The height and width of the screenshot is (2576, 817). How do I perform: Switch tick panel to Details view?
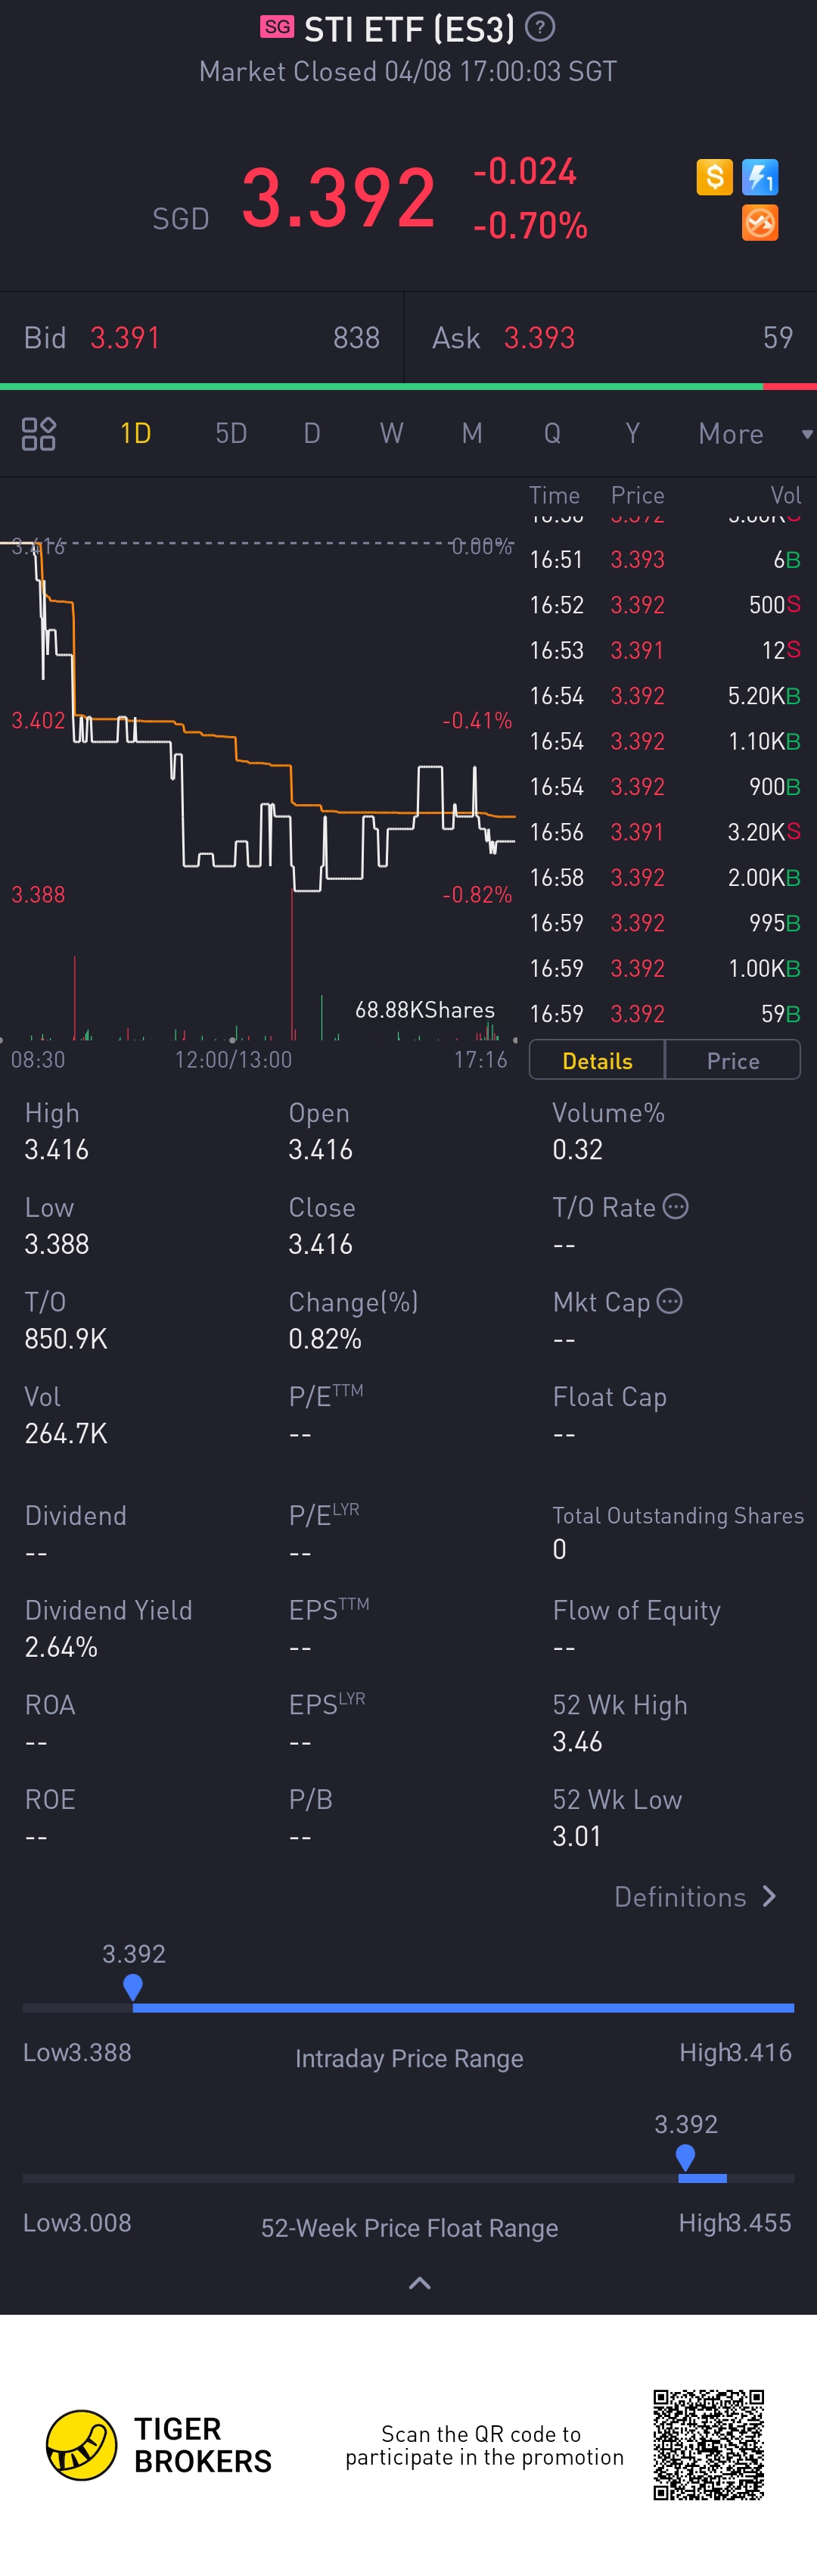pos(598,1060)
